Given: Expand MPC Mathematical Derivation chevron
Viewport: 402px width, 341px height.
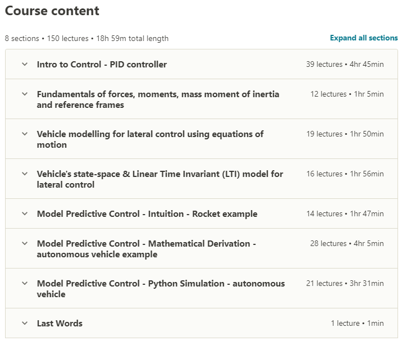Looking at the screenshot, I should point(25,243).
